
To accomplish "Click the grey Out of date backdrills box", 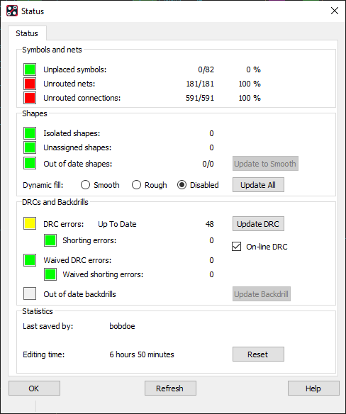I will 30,294.
